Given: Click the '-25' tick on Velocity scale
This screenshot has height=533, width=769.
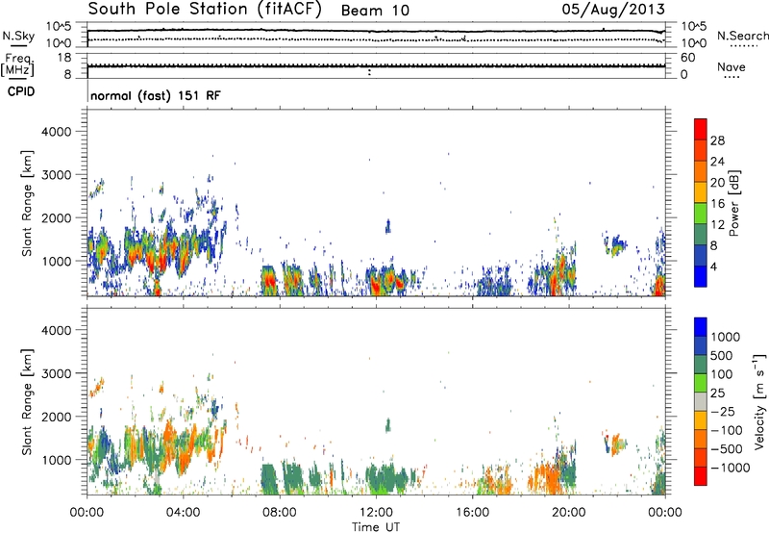Looking at the screenshot, I should [x=723, y=412].
